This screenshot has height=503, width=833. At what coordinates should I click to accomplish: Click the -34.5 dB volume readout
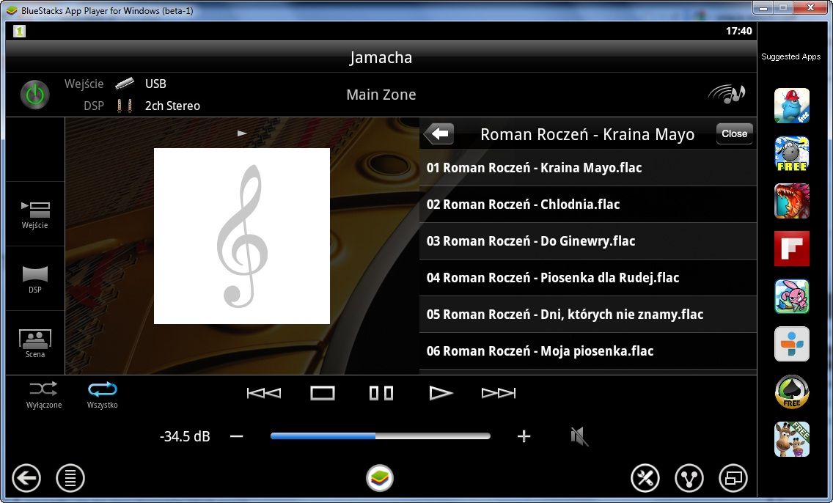click(185, 436)
